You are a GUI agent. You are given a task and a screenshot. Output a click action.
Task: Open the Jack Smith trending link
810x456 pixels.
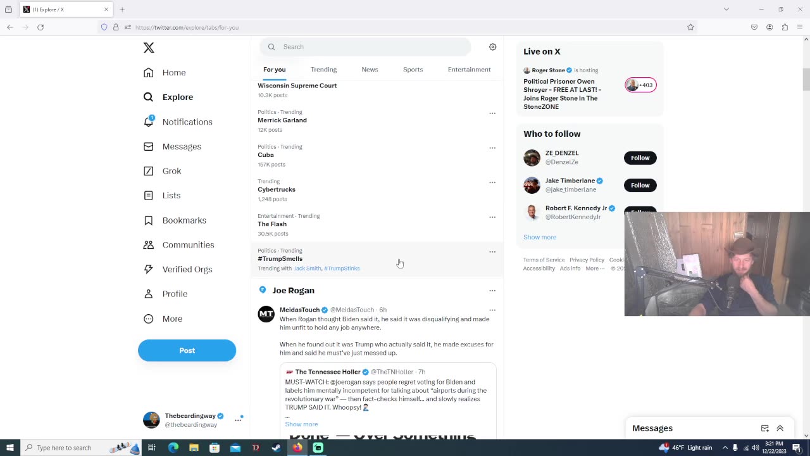tap(308, 269)
